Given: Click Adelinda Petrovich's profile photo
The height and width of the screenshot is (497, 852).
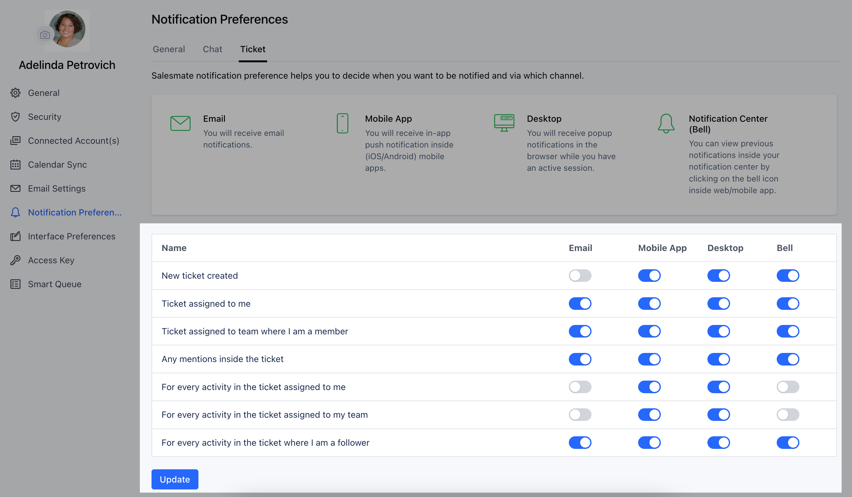Looking at the screenshot, I should [67, 30].
